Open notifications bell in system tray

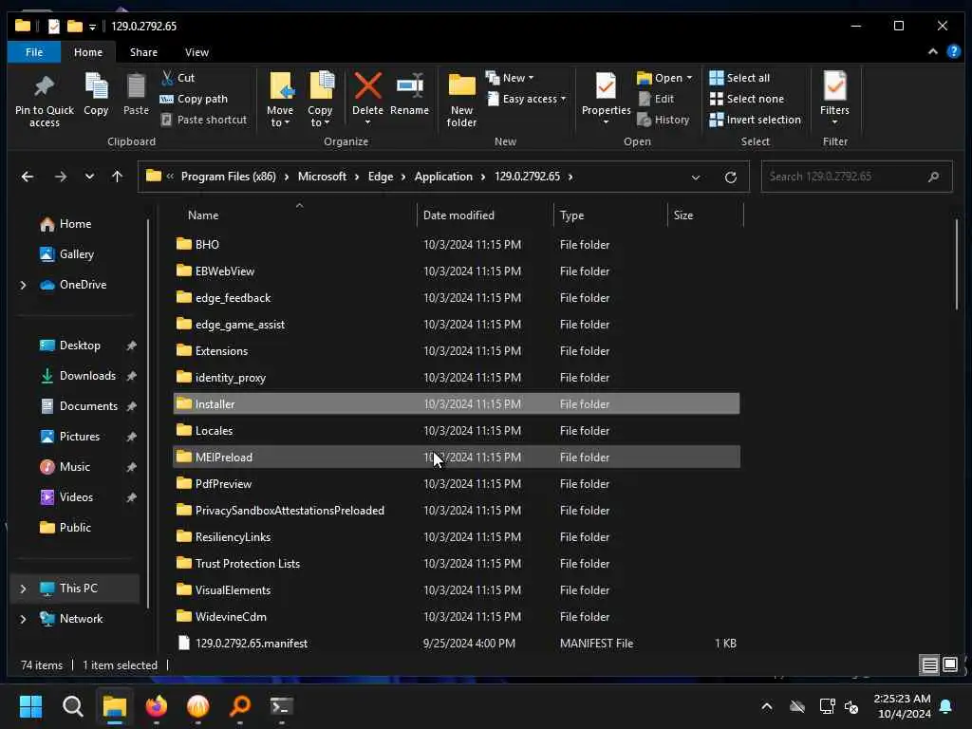[x=946, y=706]
